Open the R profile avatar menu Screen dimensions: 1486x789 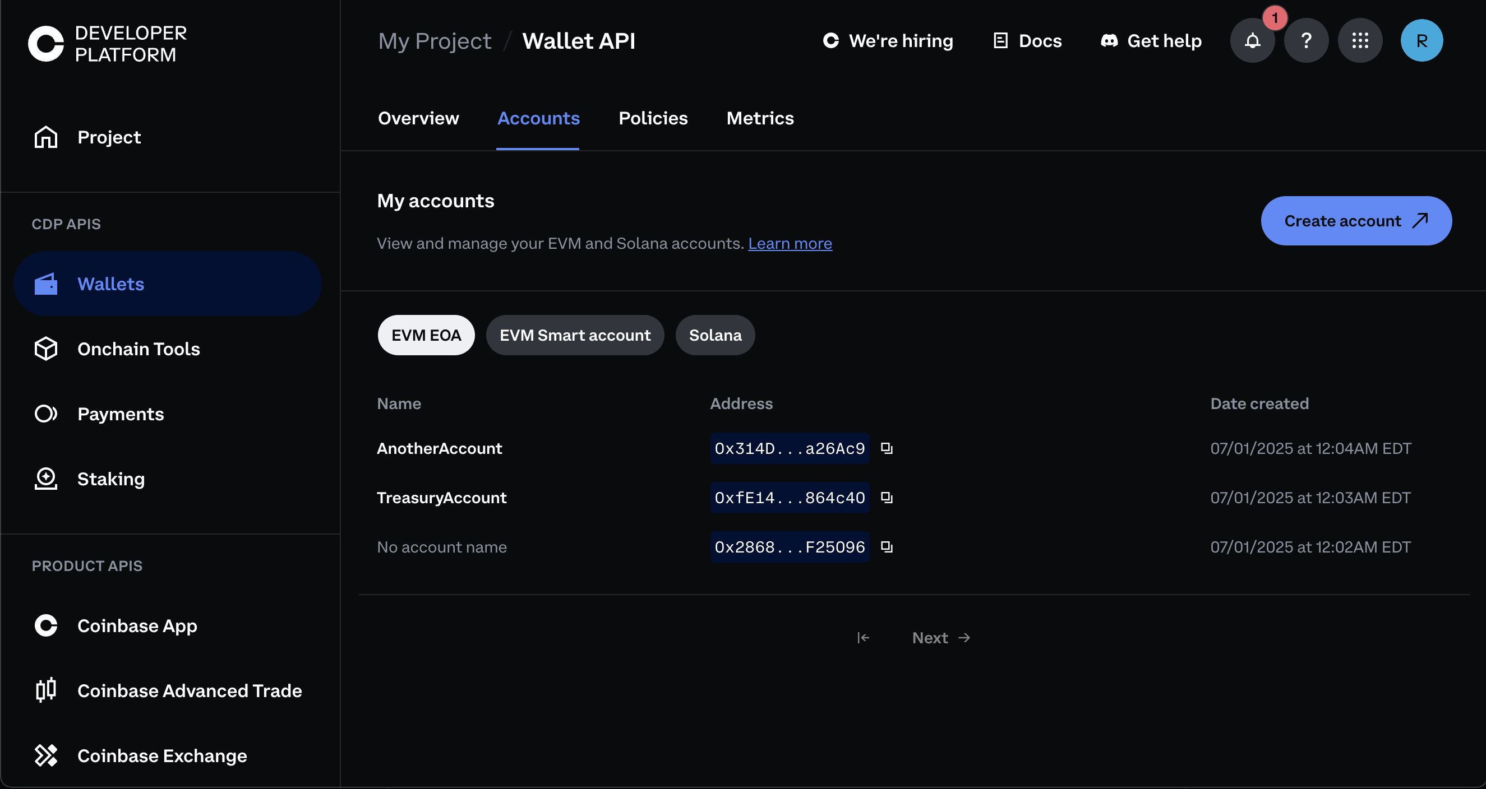tap(1422, 40)
